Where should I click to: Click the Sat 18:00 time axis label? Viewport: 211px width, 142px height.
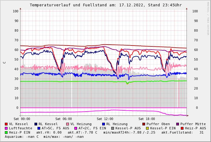(x=147, y=119)
